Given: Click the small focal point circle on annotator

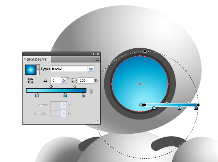Looking at the screenshot, I should coord(141,105).
